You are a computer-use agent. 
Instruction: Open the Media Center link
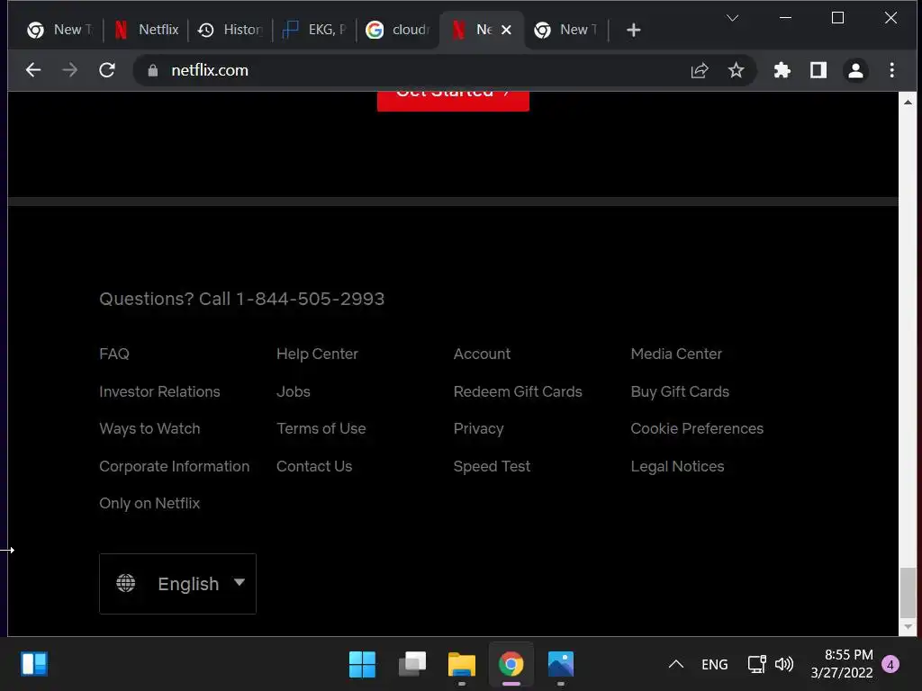click(676, 354)
